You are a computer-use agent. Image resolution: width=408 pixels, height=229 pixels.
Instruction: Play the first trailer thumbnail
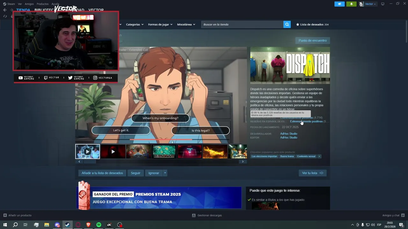pos(88,151)
